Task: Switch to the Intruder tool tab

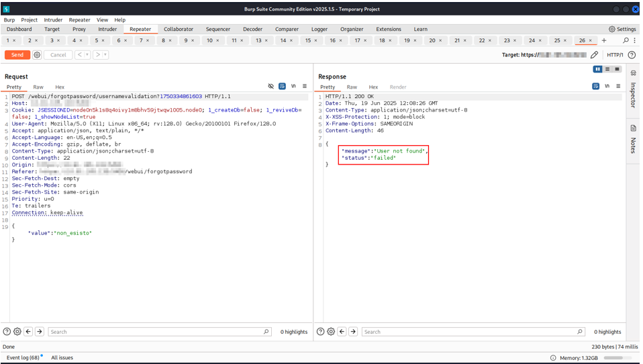Action: 107,30
